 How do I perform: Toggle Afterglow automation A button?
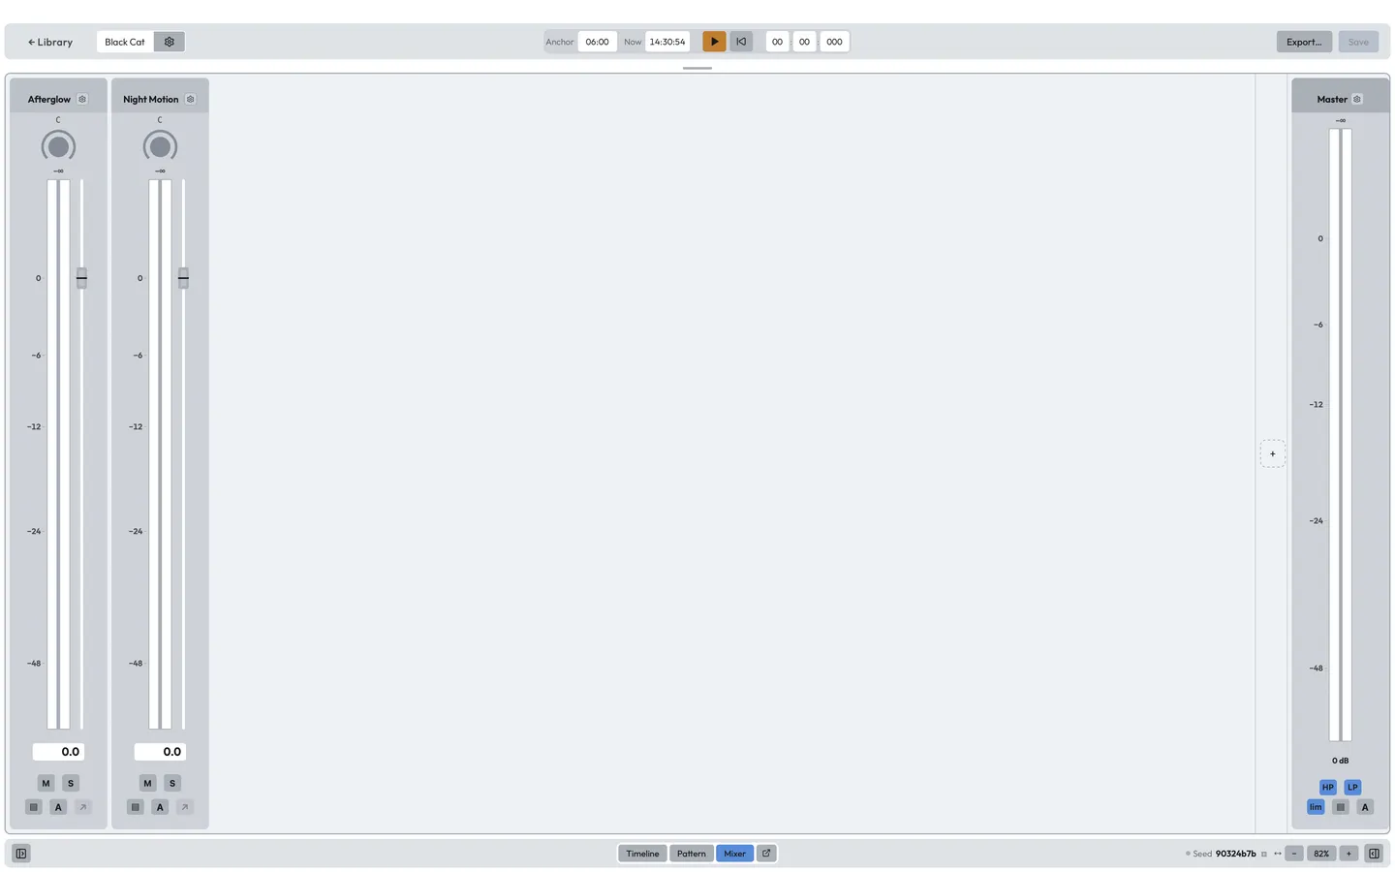[58, 807]
